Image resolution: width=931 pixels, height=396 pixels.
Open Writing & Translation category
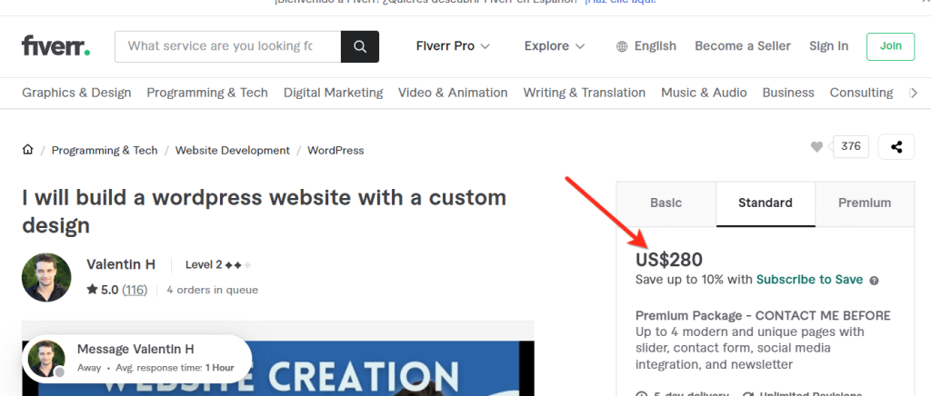[585, 93]
